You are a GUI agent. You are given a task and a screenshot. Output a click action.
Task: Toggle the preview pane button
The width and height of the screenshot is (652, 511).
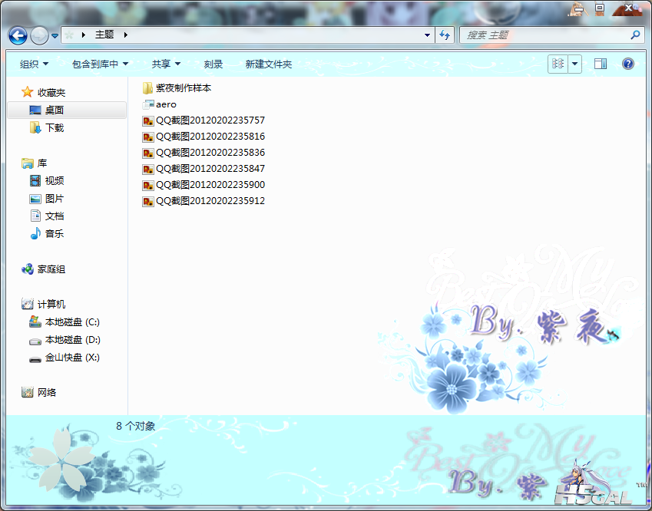pyautogui.click(x=601, y=64)
